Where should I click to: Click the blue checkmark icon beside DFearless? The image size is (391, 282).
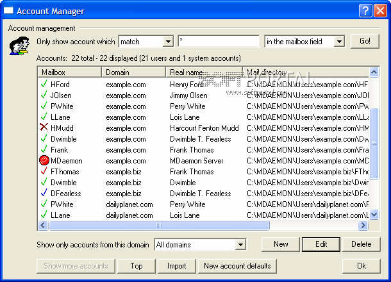coord(44,193)
